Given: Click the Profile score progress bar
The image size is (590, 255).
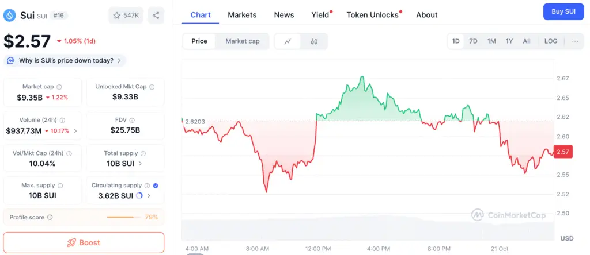Looking at the screenshot, I should [x=123, y=218].
